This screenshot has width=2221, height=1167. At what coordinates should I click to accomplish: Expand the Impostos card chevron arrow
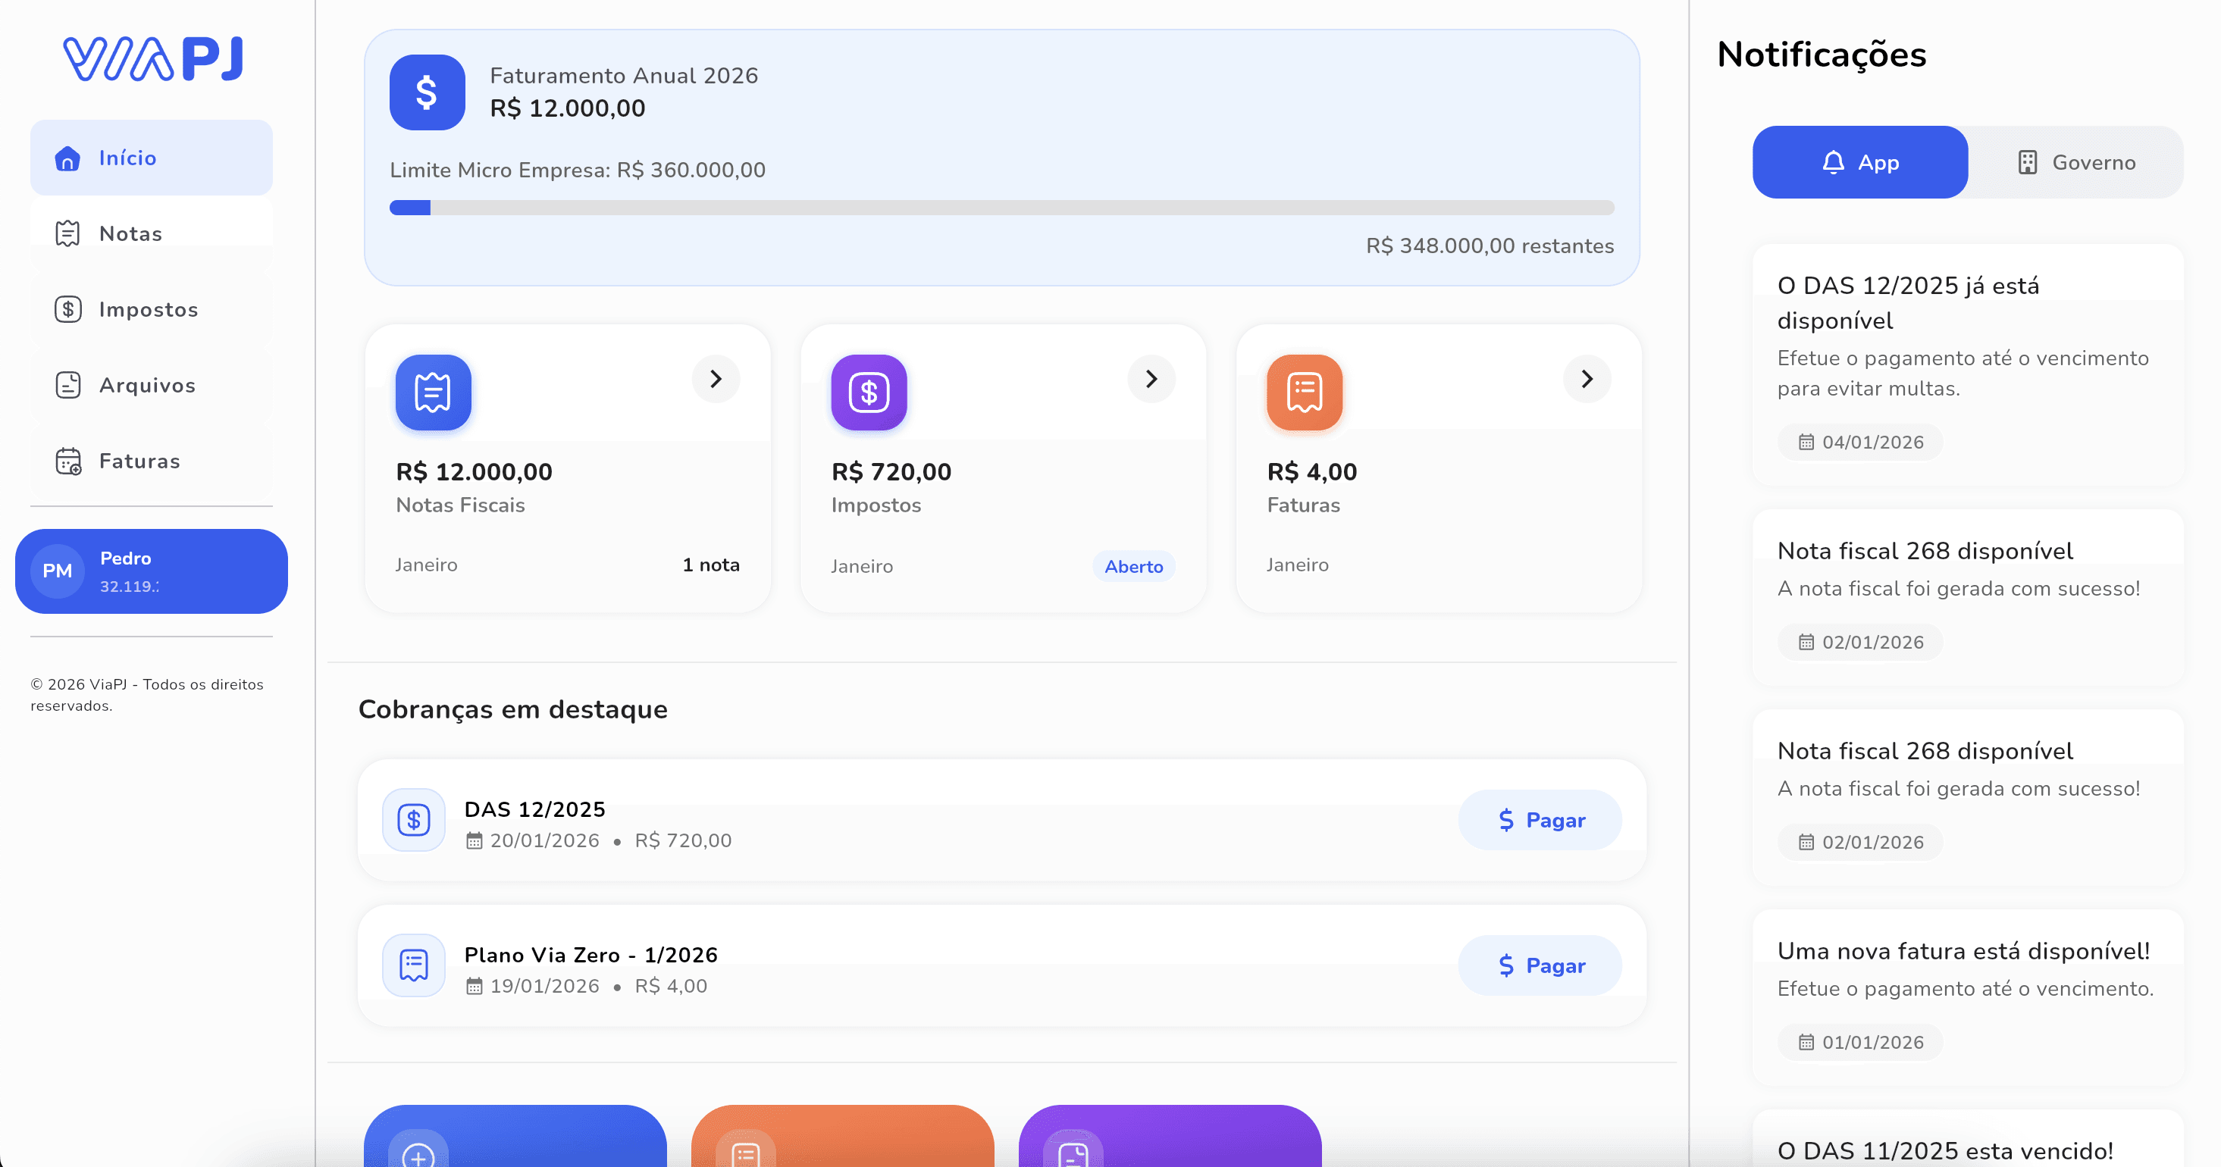pos(1151,378)
